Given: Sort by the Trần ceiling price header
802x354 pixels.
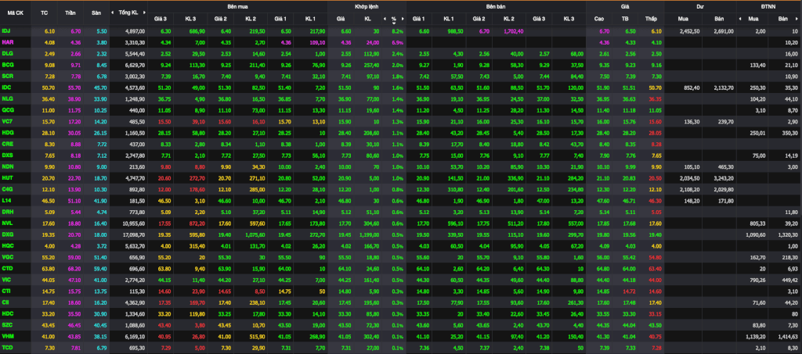Looking at the screenshot, I should [70, 13].
